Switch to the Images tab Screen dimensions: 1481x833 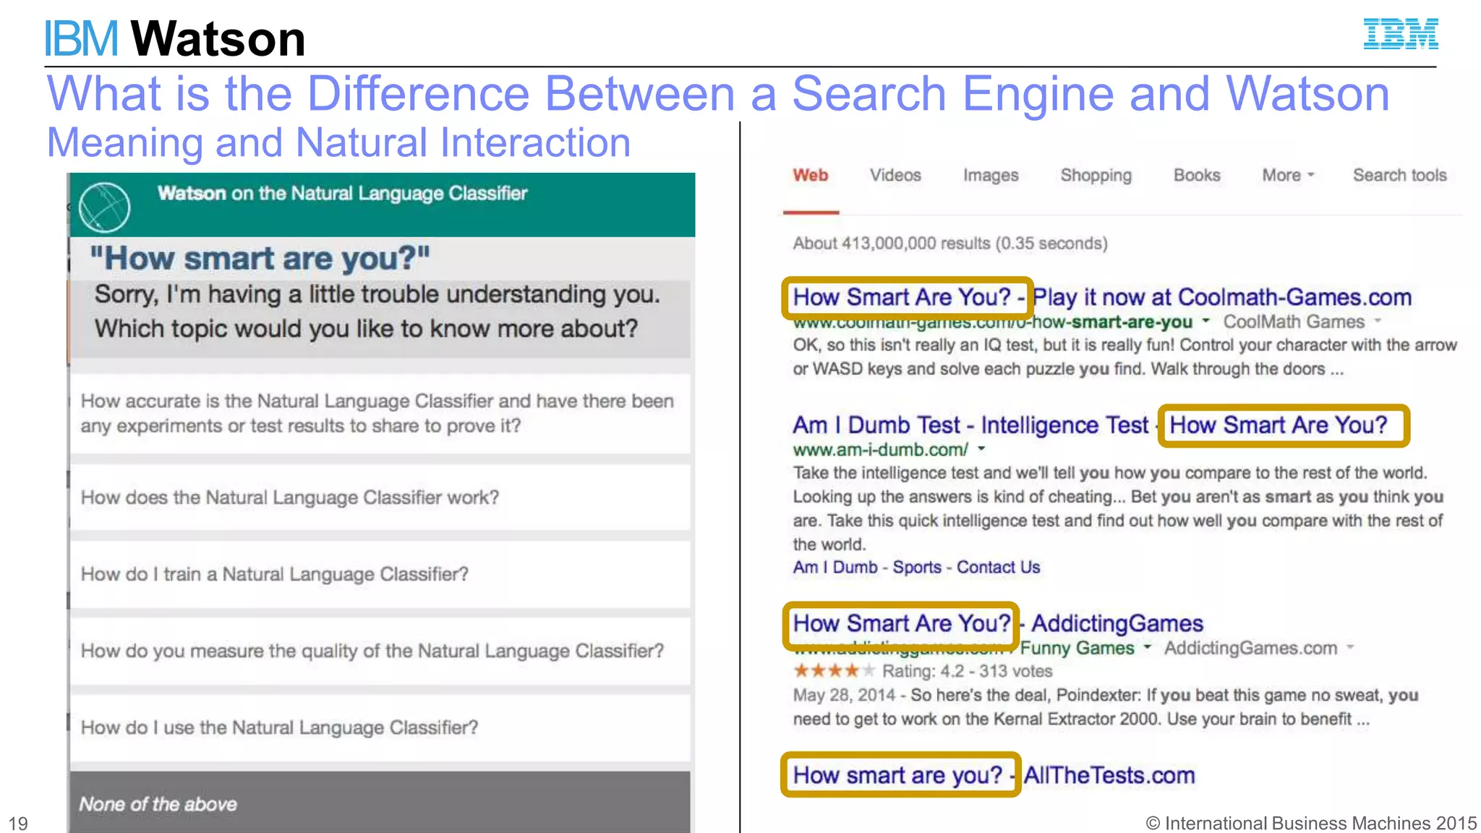click(x=991, y=175)
